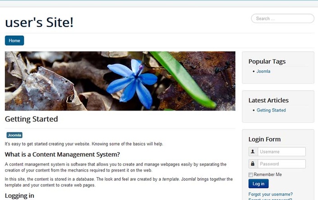Tick the Remember Me checkbox

(x=251, y=175)
